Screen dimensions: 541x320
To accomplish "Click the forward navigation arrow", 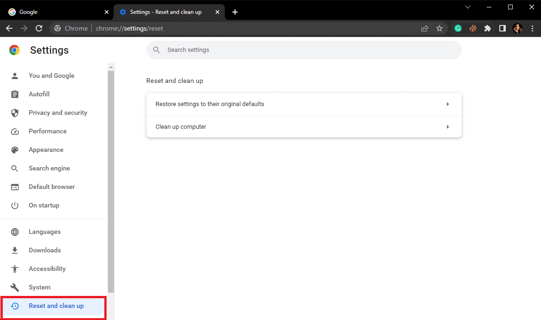I will point(24,28).
